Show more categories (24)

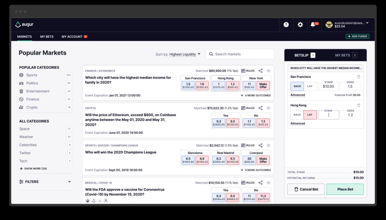[x=33, y=169]
